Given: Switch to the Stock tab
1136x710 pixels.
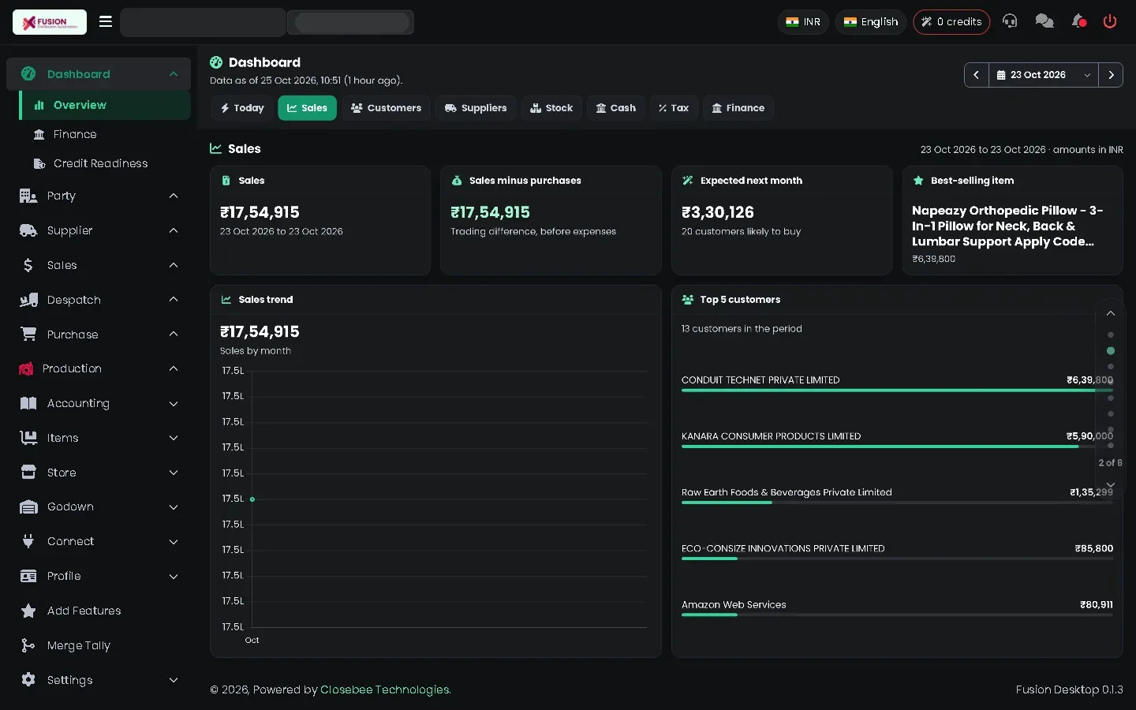Looking at the screenshot, I should click(x=551, y=108).
